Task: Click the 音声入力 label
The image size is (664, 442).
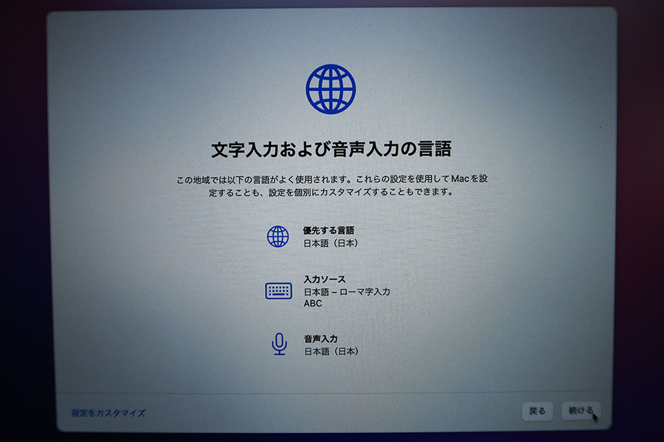Action: (x=320, y=339)
